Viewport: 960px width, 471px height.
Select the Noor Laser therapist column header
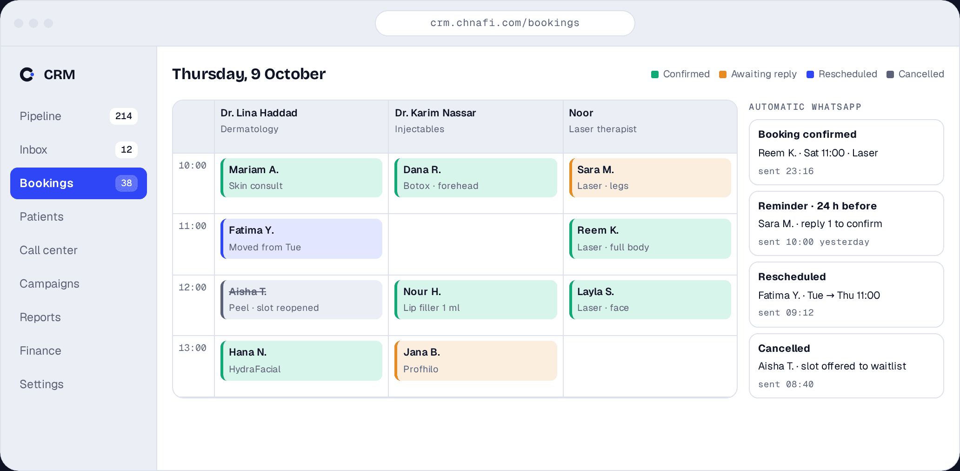[650, 127]
